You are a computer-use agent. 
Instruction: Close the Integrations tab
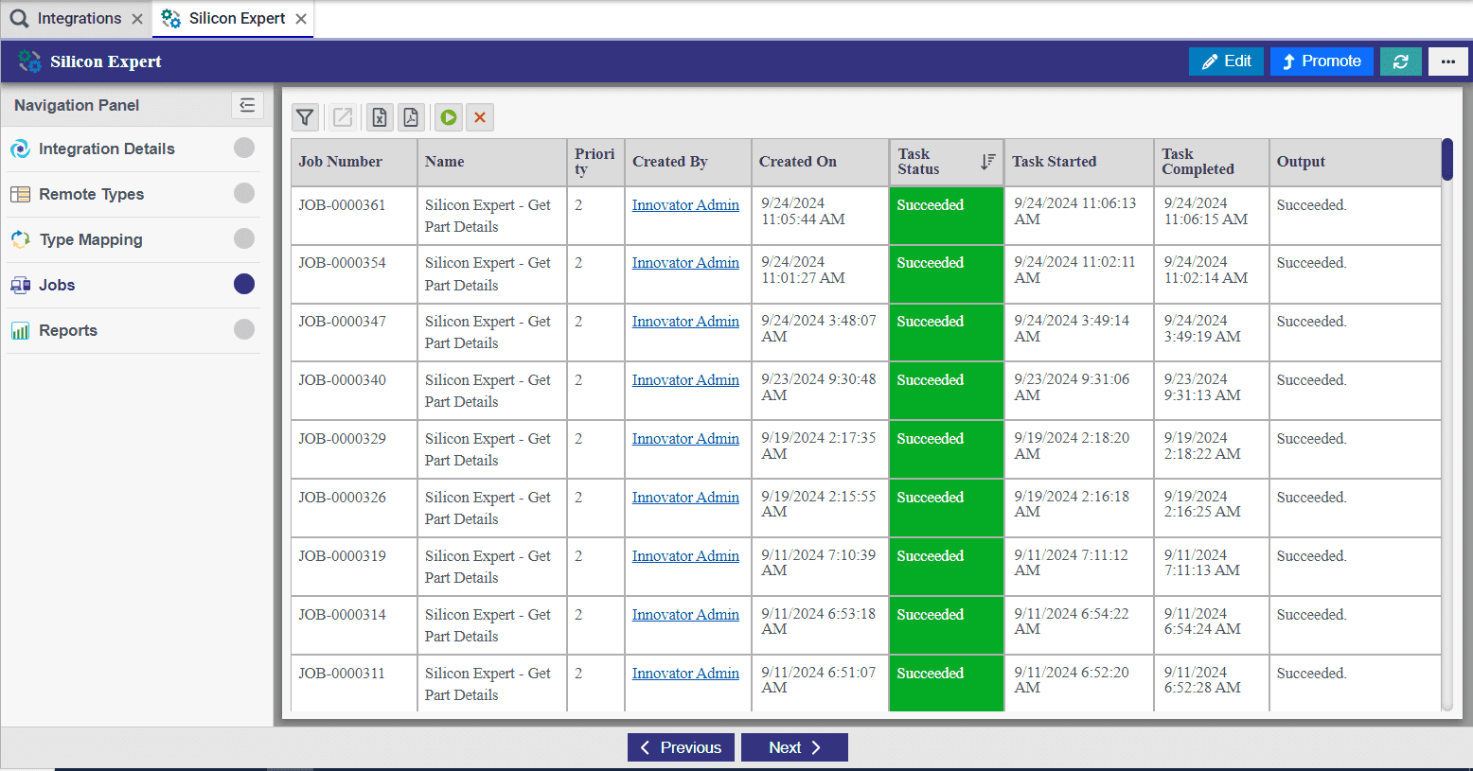pos(137,19)
